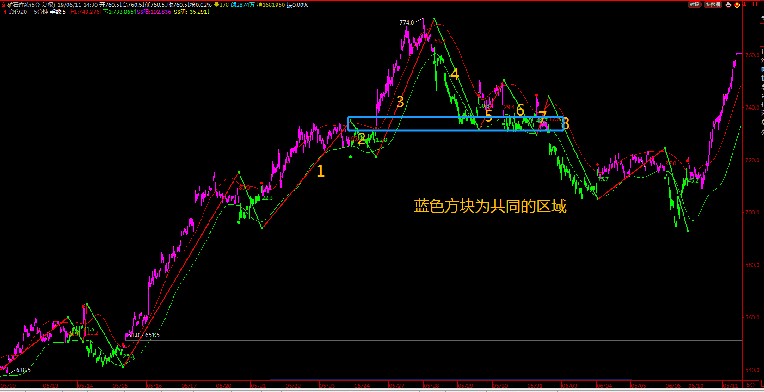764x392 pixels.
Task: Click the 660.0 price axis label
Action: point(752,318)
